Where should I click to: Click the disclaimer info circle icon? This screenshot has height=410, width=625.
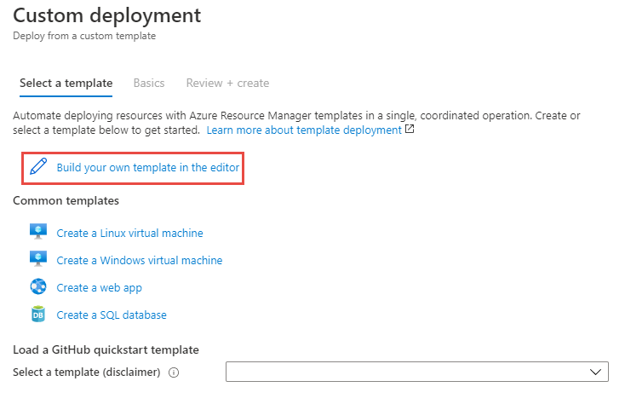(x=174, y=373)
